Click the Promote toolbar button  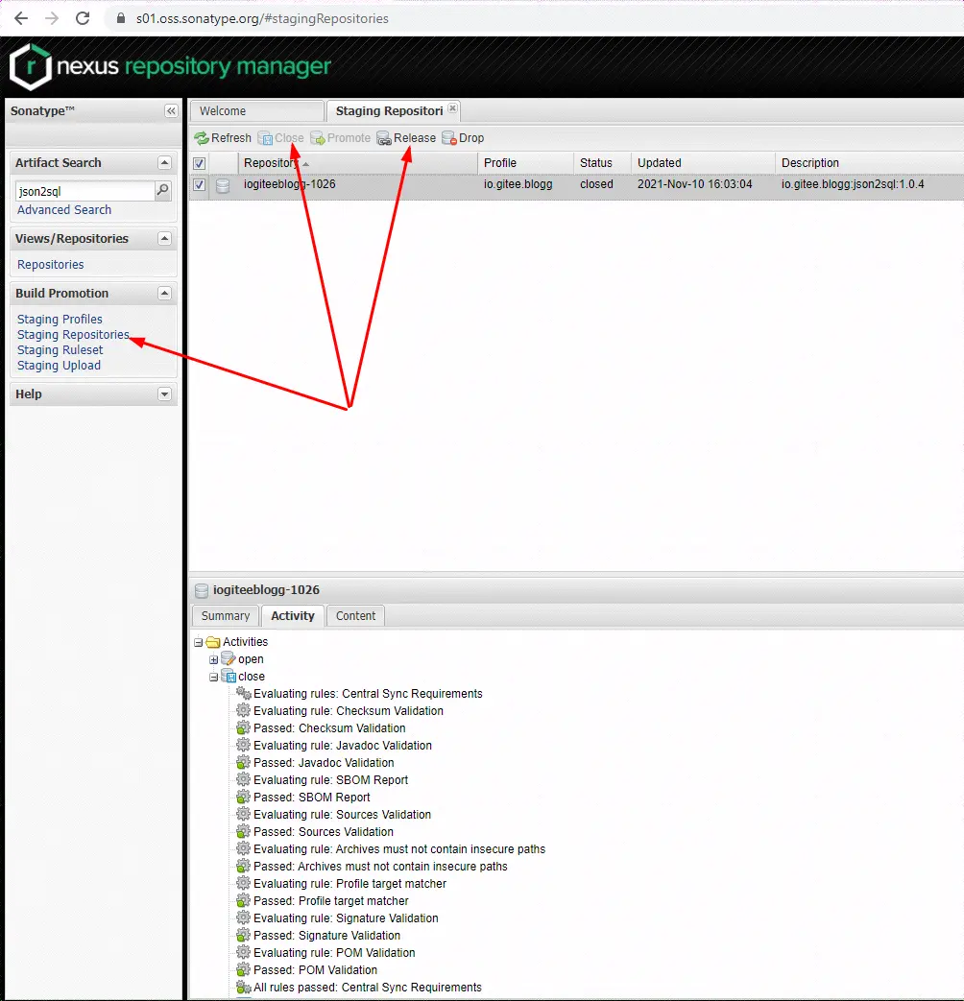coord(341,138)
